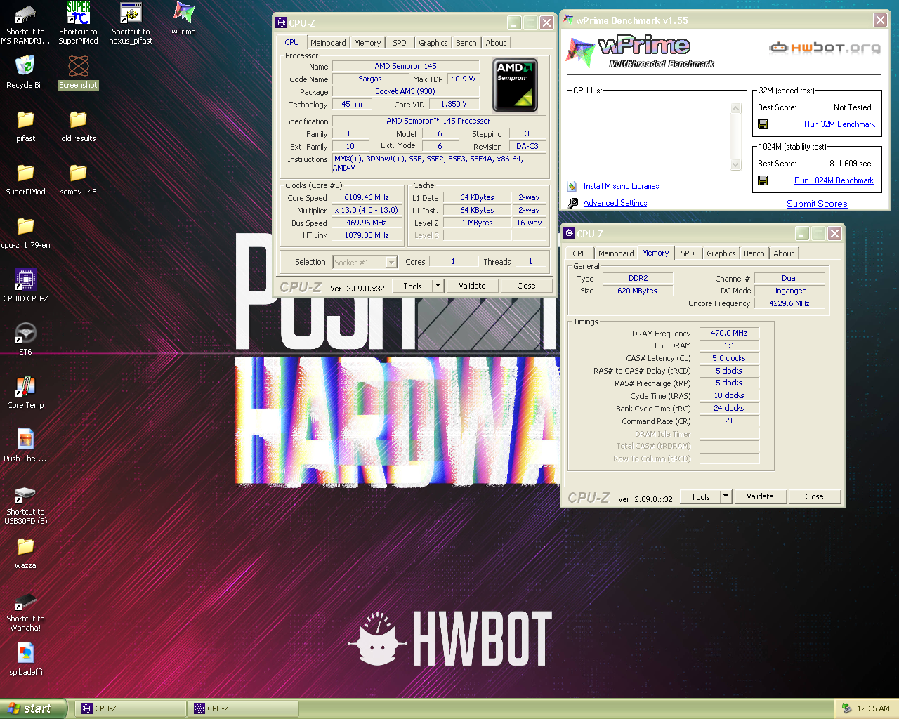899x719 pixels.
Task: Open Graphics tab in lower CPU-Z window
Action: [721, 253]
